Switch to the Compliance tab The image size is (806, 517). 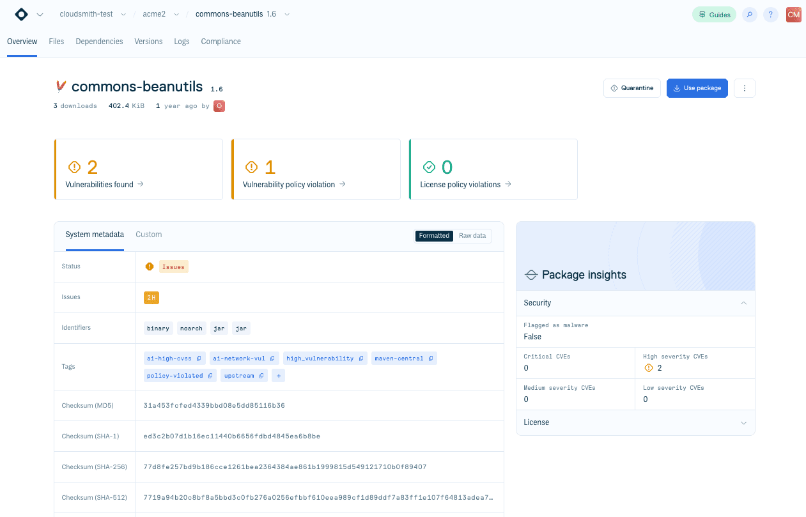pos(221,42)
